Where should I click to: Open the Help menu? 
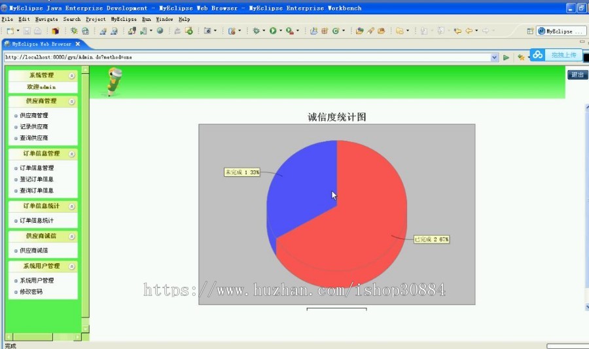coord(184,19)
